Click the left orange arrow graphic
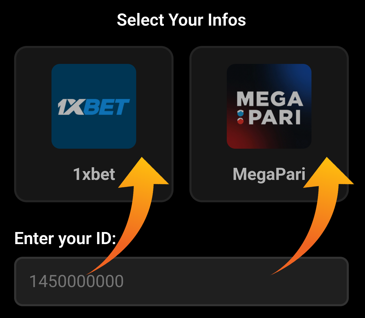Viewport: 365px width, 318px height. click(127, 216)
